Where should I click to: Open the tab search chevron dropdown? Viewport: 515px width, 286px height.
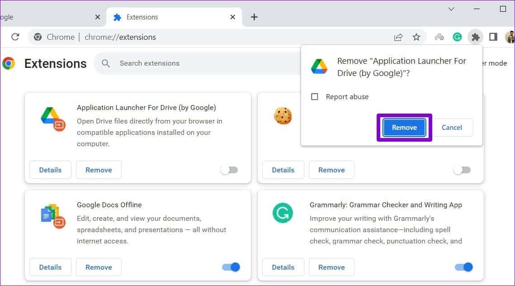point(451,9)
